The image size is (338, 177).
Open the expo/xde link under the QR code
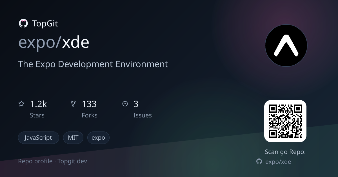coord(278,162)
